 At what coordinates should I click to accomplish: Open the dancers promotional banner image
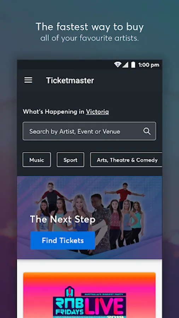tap(89, 217)
